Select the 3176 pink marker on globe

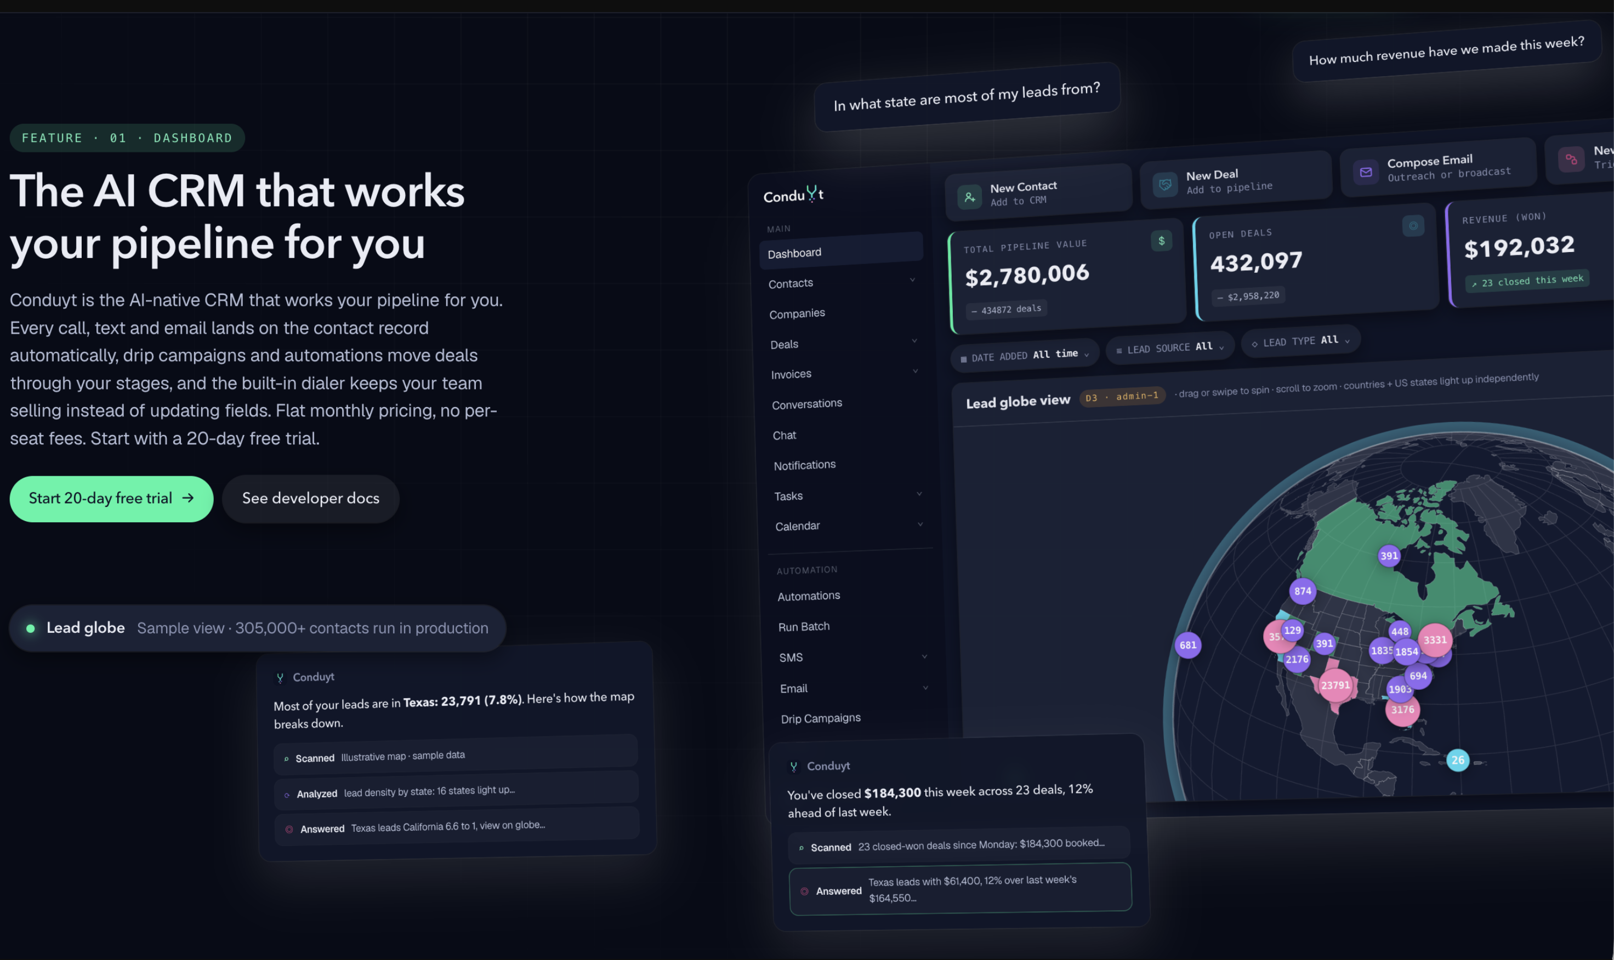click(1402, 710)
